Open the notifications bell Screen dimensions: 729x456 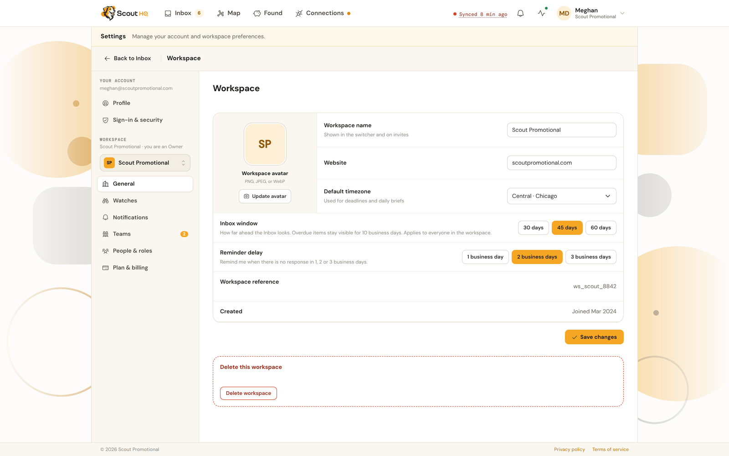click(x=520, y=13)
